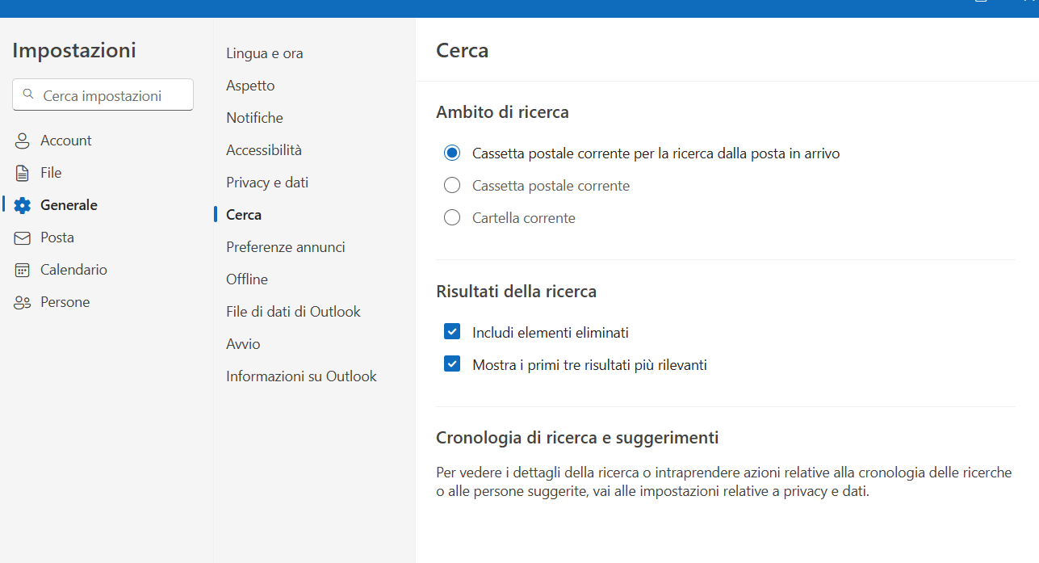Show 'Informazioni su Outlook' page
Image resolution: width=1039 pixels, height=563 pixels.
pyautogui.click(x=301, y=376)
